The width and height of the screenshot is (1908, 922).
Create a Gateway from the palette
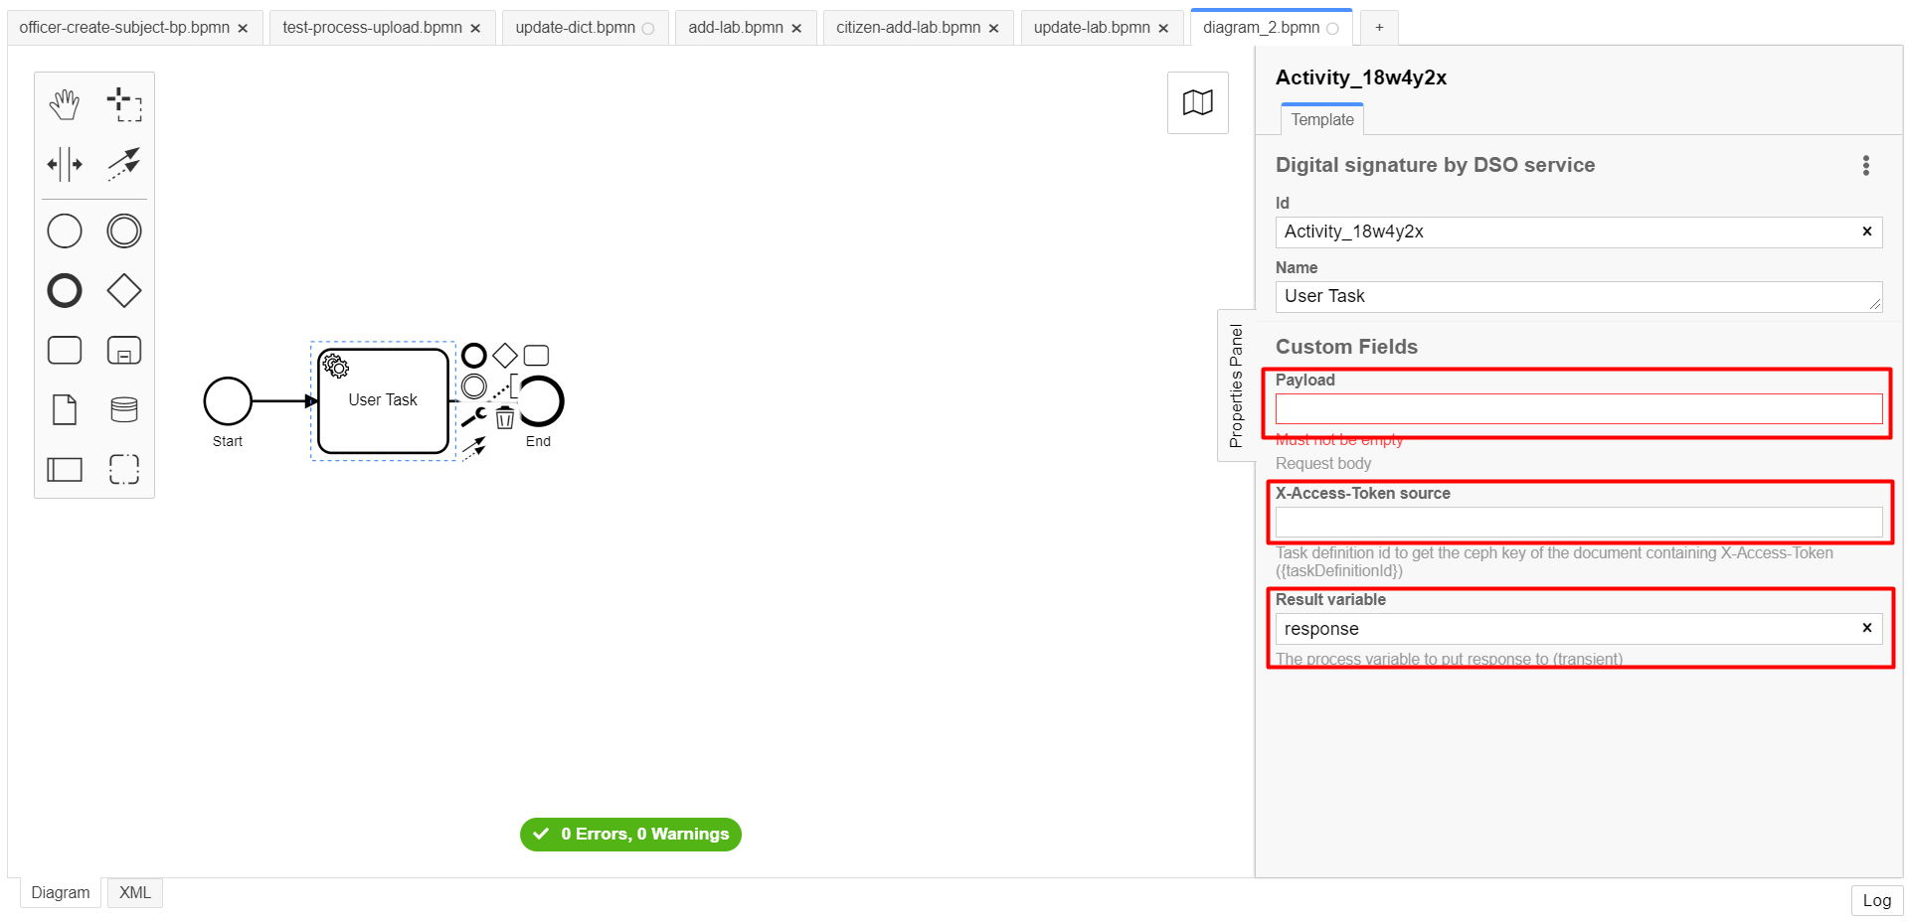click(x=124, y=291)
